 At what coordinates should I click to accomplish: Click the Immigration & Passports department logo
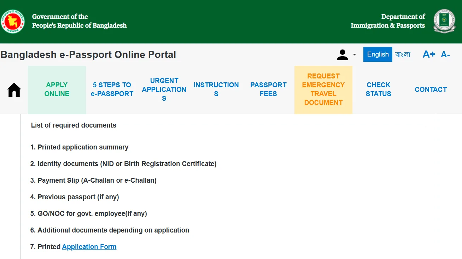pos(444,21)
